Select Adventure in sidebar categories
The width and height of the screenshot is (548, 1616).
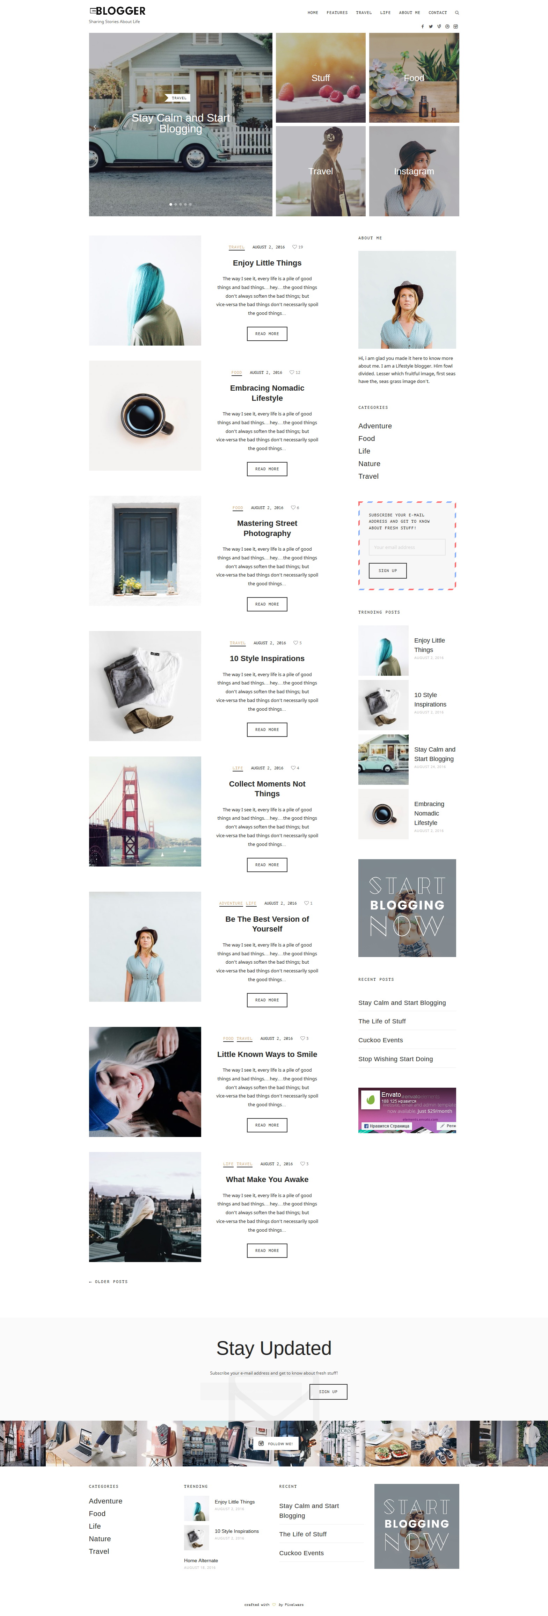[x=375, y=426]
